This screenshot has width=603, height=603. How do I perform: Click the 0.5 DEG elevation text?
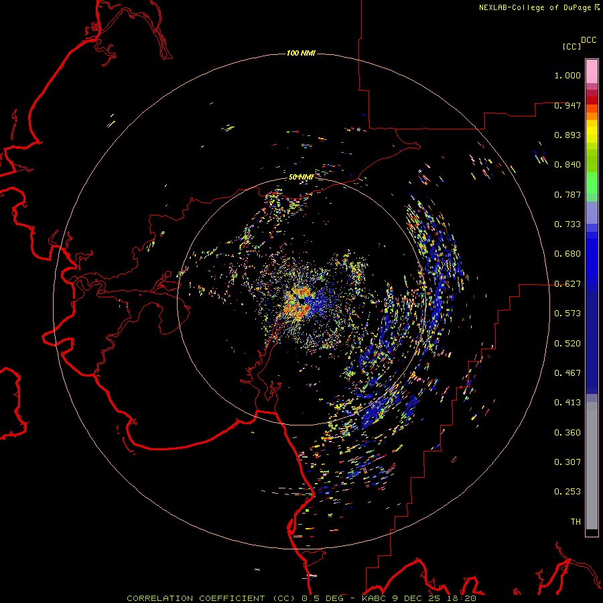[x=323, y=598]
